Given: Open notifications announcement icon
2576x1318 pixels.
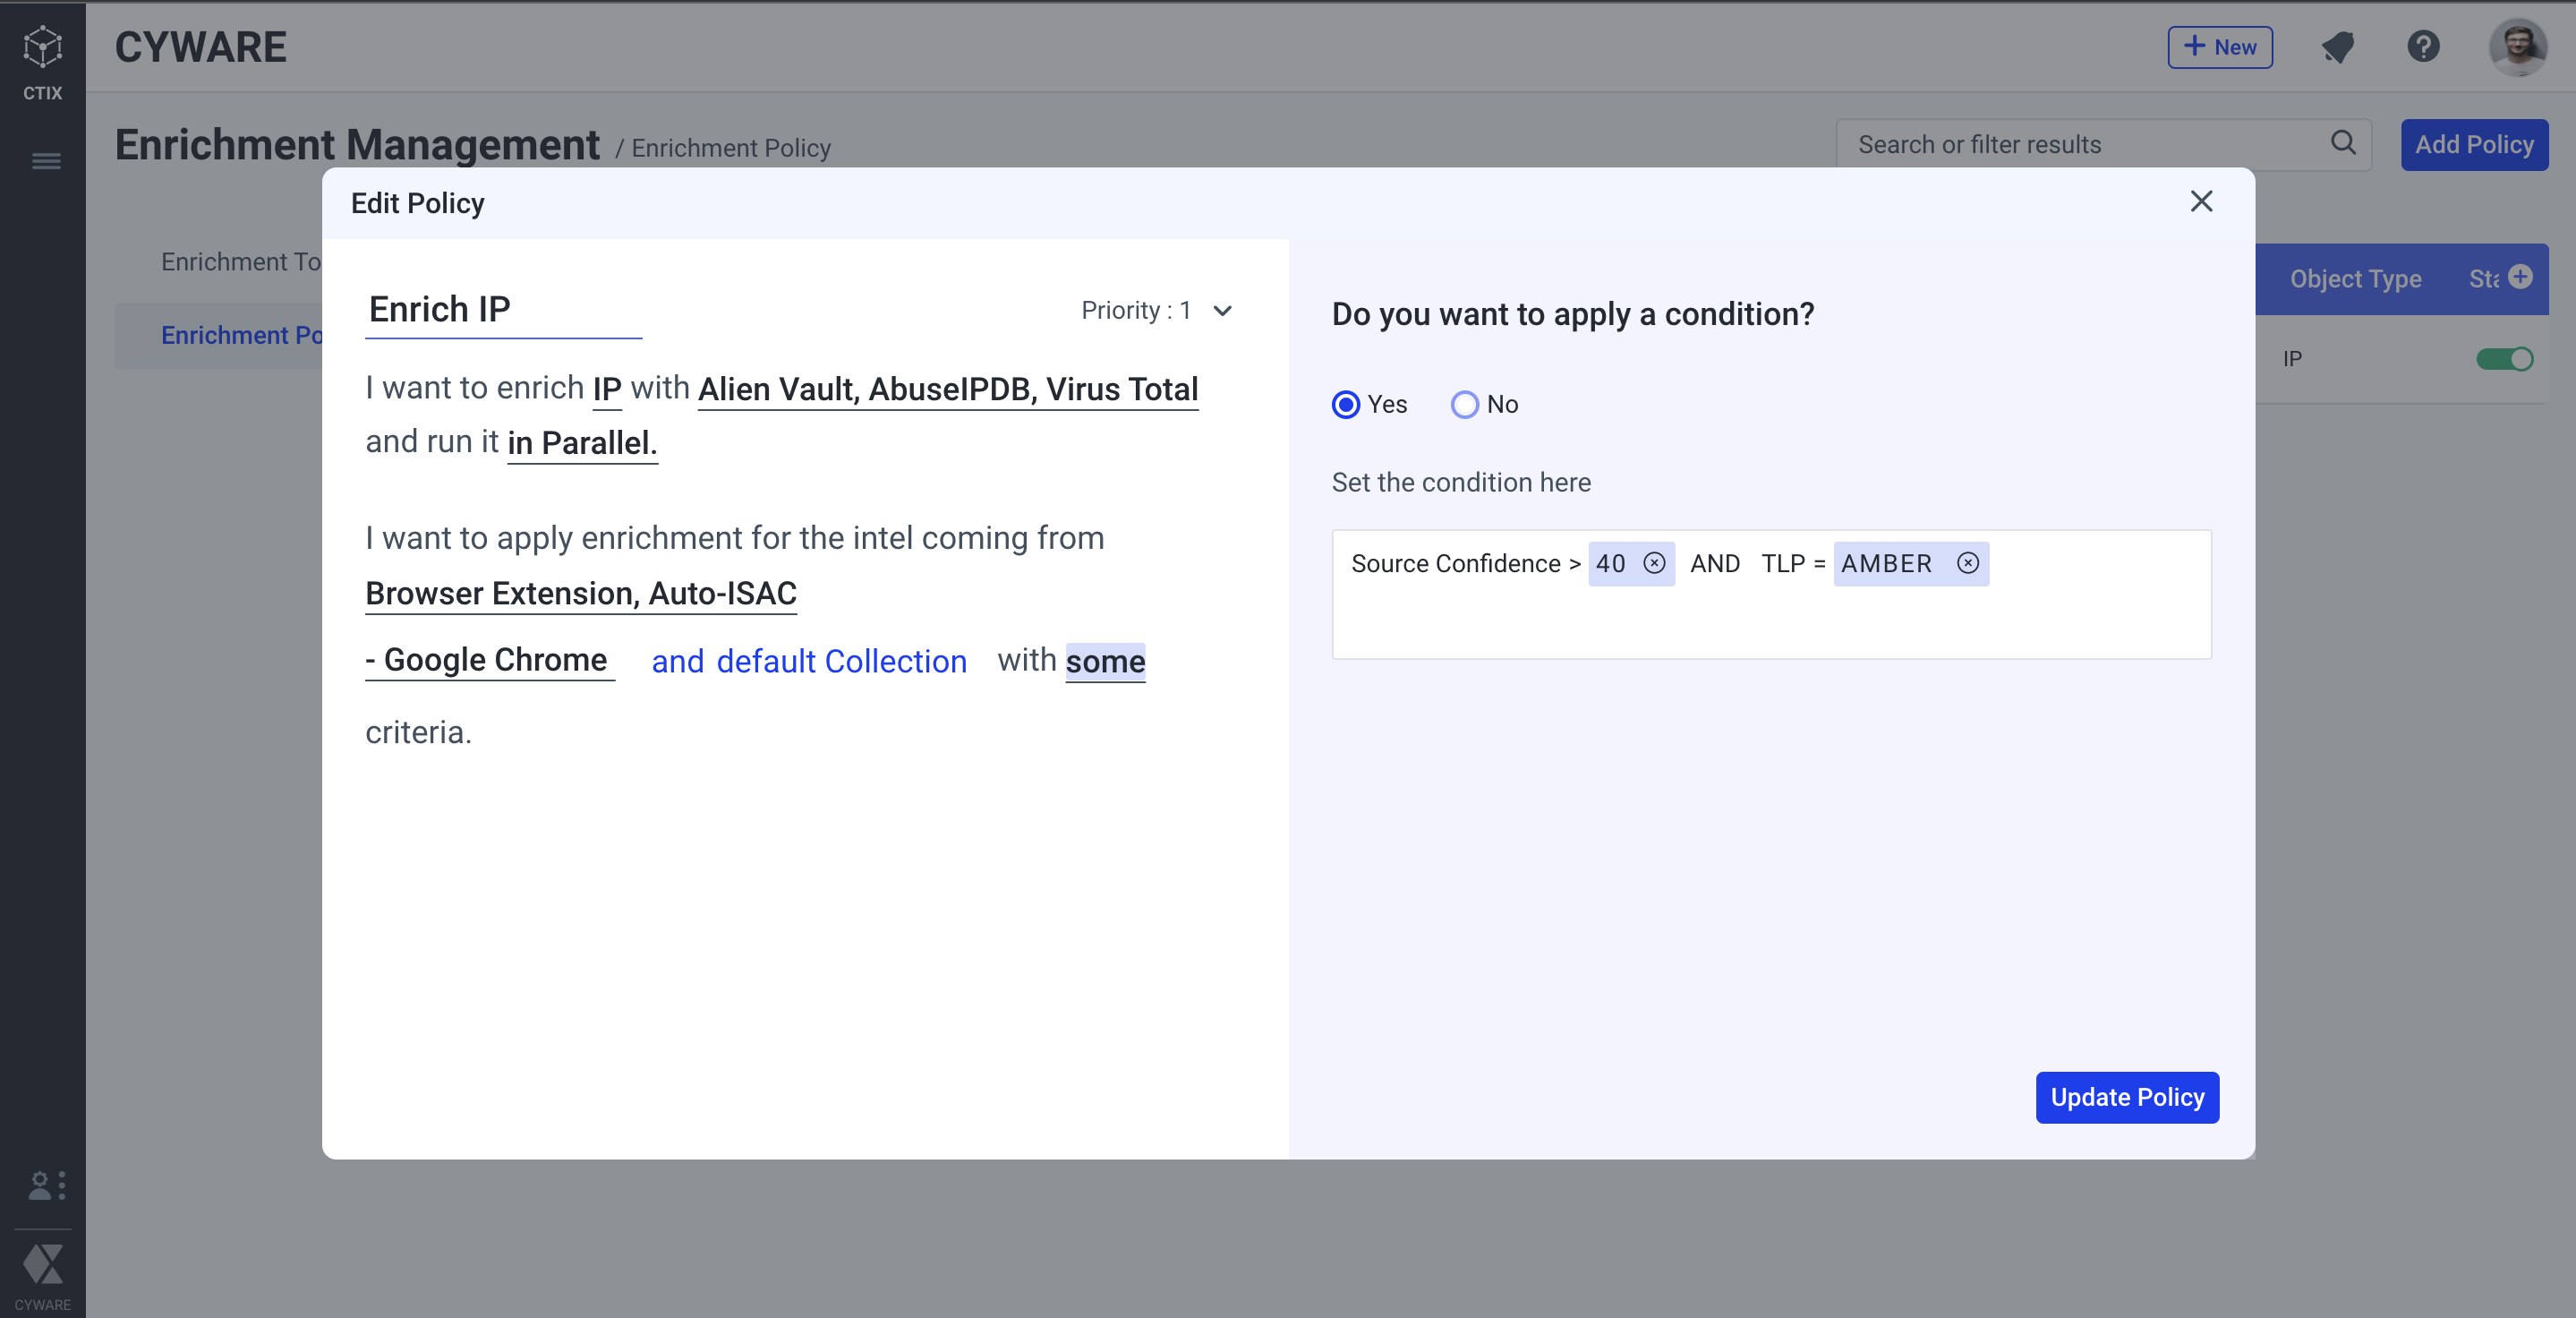Looking at the screenshot, I should click(x=2337, y=47).
